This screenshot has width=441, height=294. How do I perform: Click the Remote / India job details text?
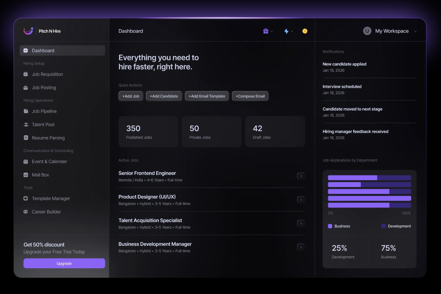coord(151,180)
